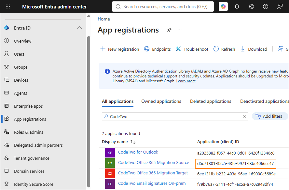The width and height of the screenshot is (289, 190).
Task: Download the application list
Action: tap(254, 49)
